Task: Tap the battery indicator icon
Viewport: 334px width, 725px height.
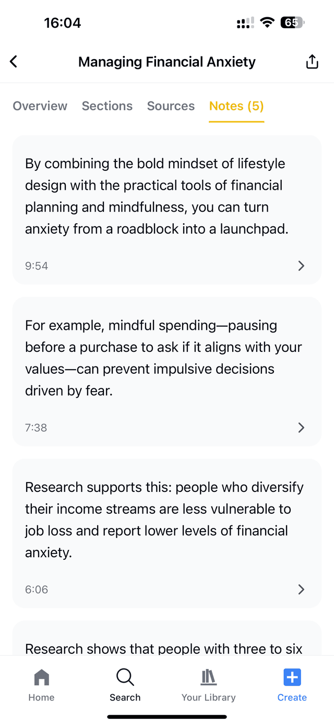Action: [292, 22]
